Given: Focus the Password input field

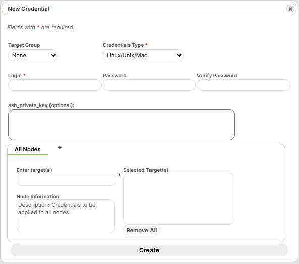Looking at the screenshot, I should pyautogui.click(x=149, y=85).
